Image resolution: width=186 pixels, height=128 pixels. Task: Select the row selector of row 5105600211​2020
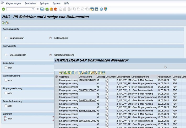[x=57, y=80]
